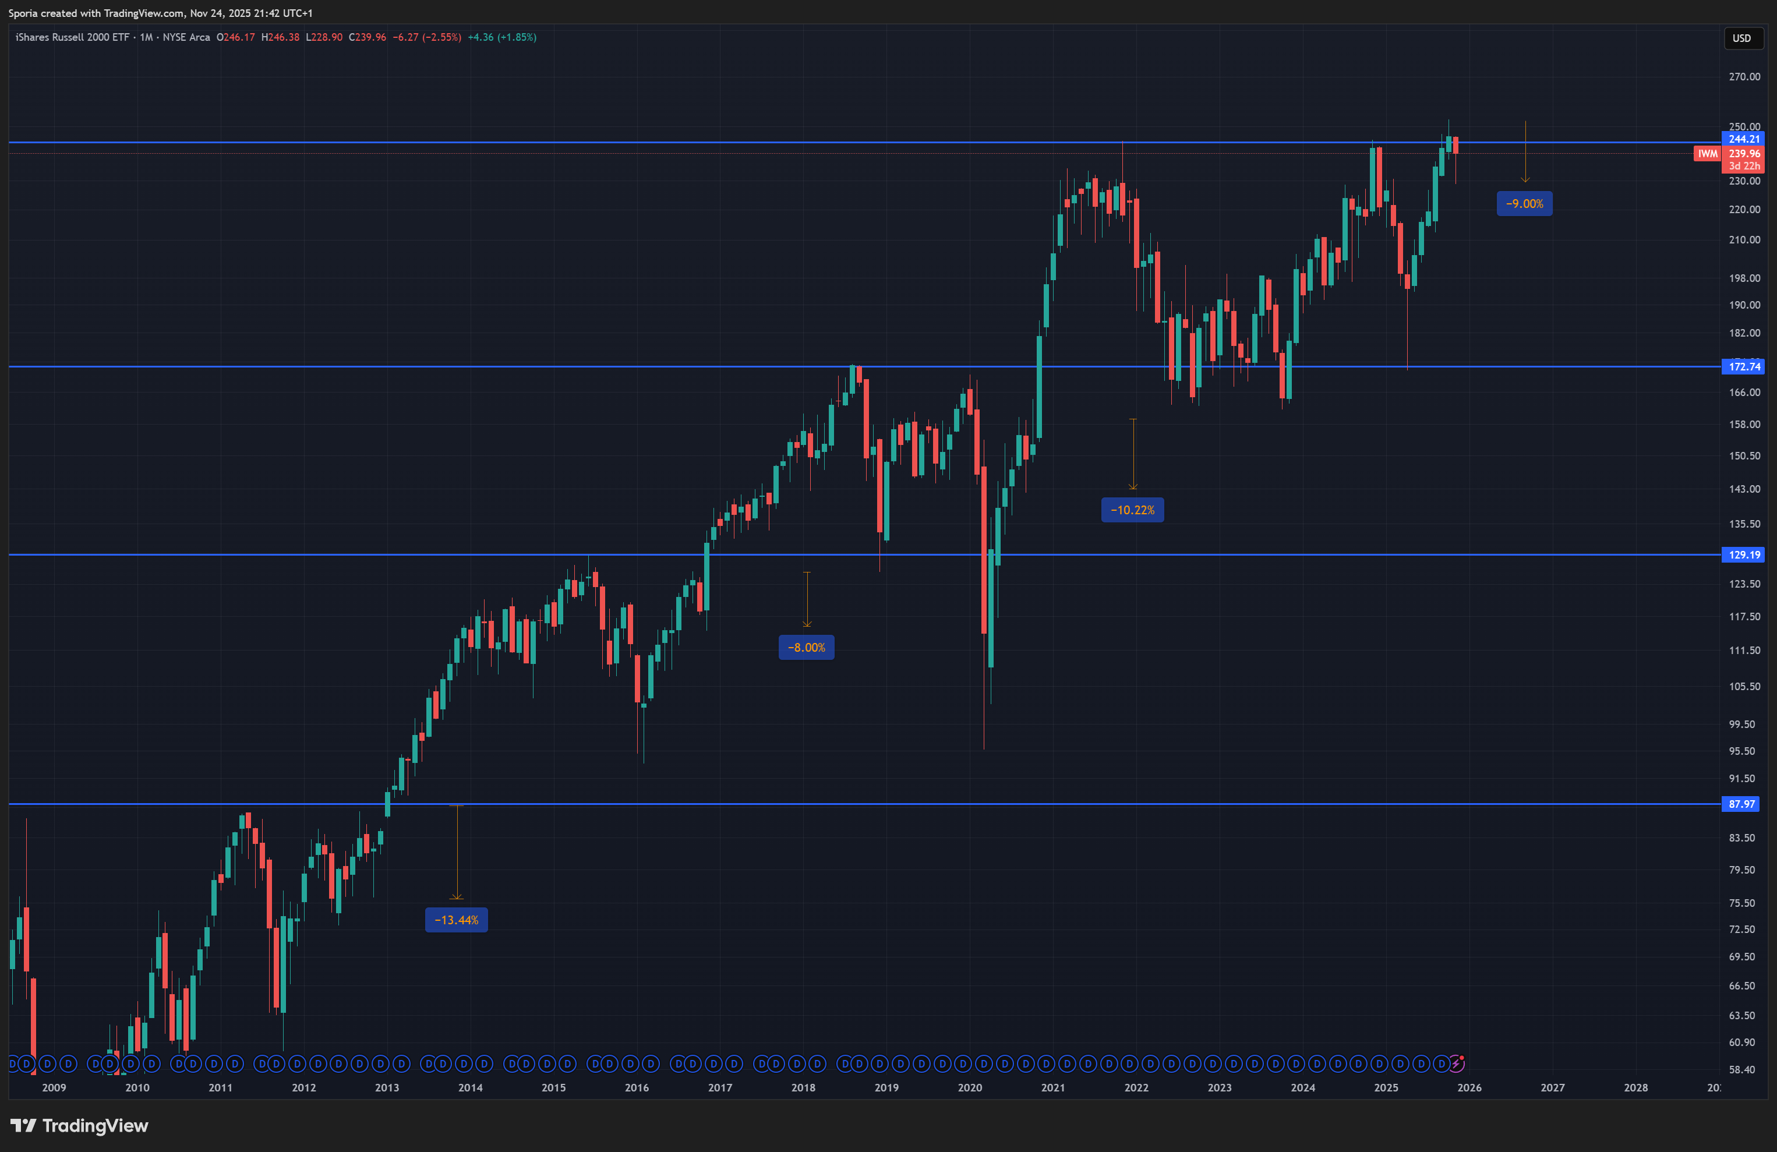This screenshot has width=1777, height=1152.
Task: Click the 2028 label on time axis
Action: click(x=1636, y=1088)
